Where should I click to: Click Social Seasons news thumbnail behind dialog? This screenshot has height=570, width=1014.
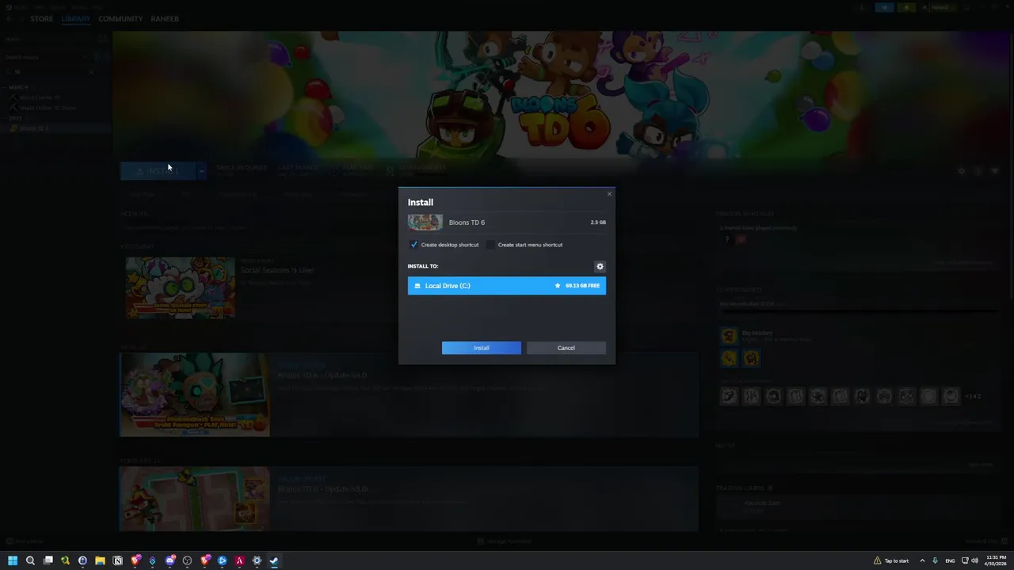coord(181,287)
